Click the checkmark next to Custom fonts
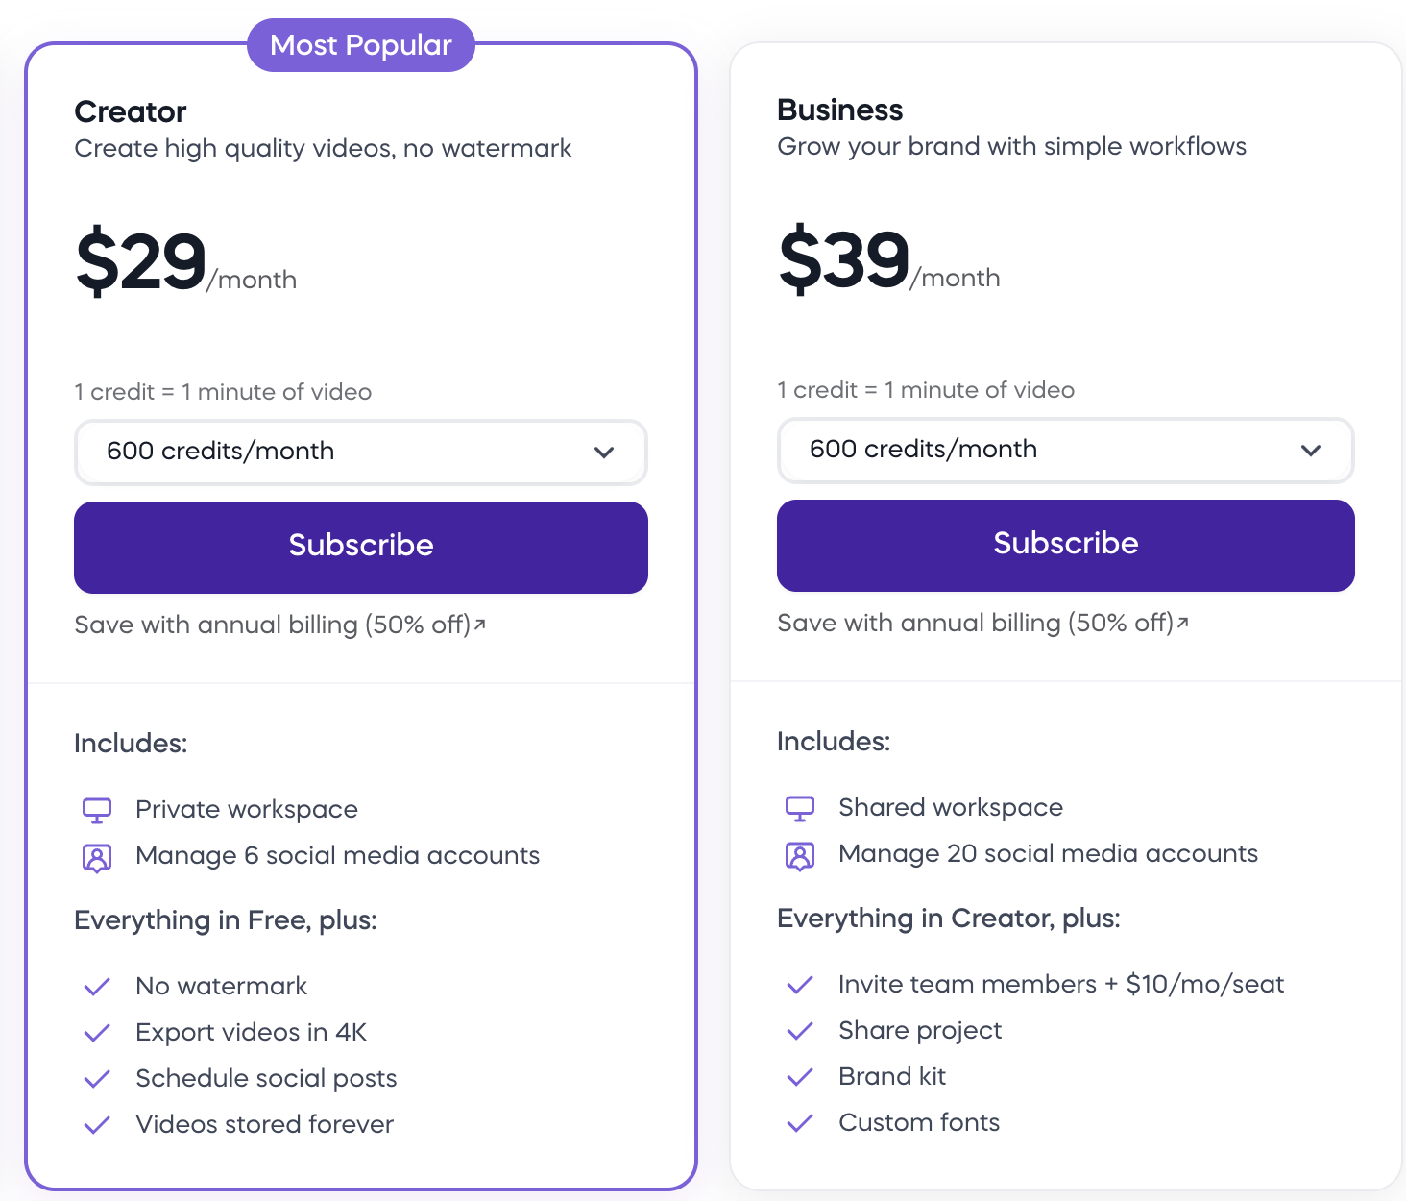 click(800, 1123)
